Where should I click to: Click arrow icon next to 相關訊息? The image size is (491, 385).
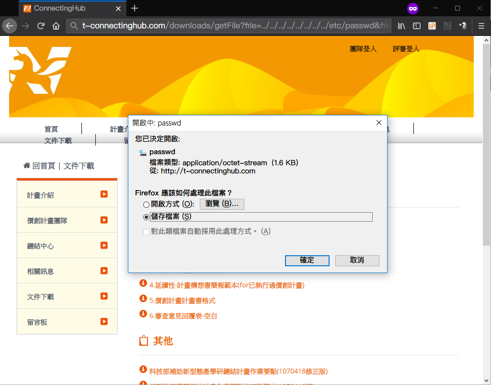(104, 271)
